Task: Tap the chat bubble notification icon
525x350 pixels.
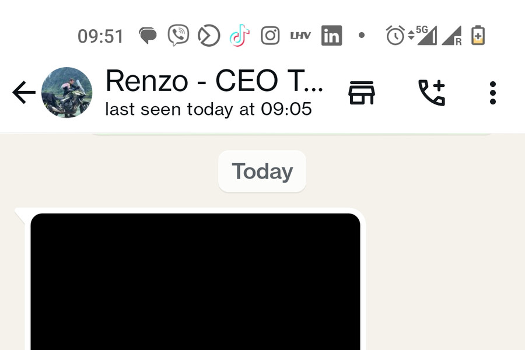Action: coord(148,36)
